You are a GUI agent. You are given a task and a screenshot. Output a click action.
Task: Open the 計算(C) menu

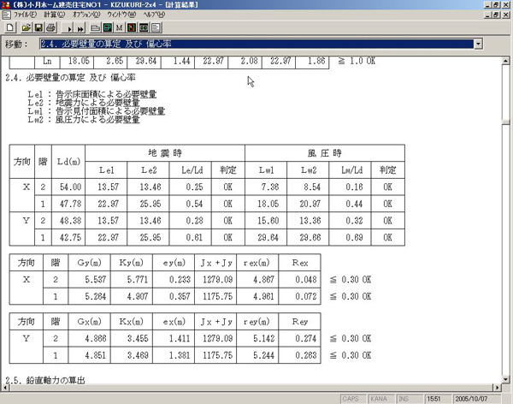click(54, 15)
